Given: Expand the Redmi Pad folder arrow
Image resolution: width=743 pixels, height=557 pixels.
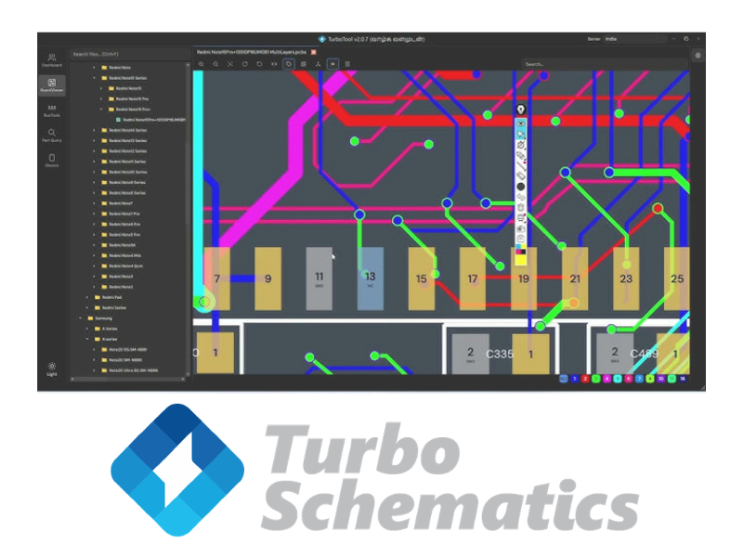Looking at the screenshot, I should (x=86, y=297).
